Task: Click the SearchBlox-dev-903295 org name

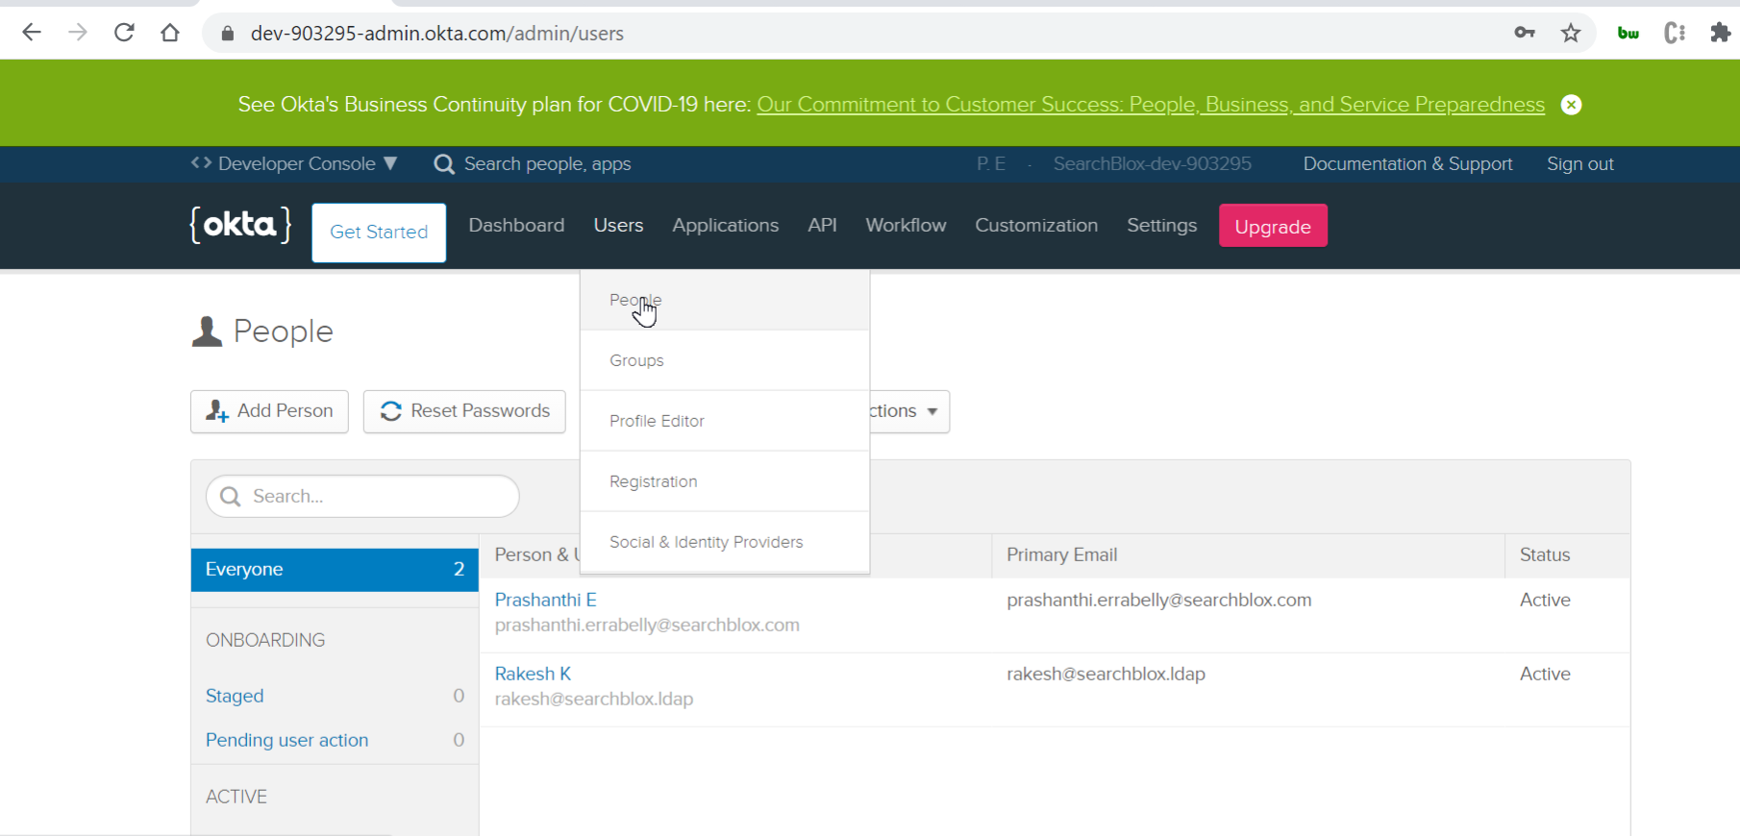Action: click(1152, 163)
